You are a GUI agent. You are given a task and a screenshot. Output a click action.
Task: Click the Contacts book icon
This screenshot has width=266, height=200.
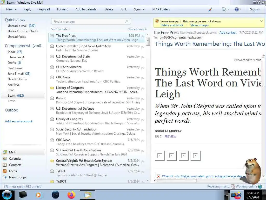click(5, 165)
